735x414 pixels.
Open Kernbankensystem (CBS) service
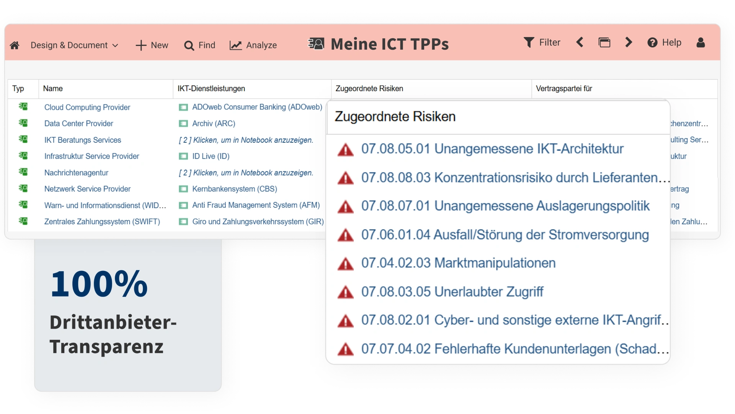234,189
